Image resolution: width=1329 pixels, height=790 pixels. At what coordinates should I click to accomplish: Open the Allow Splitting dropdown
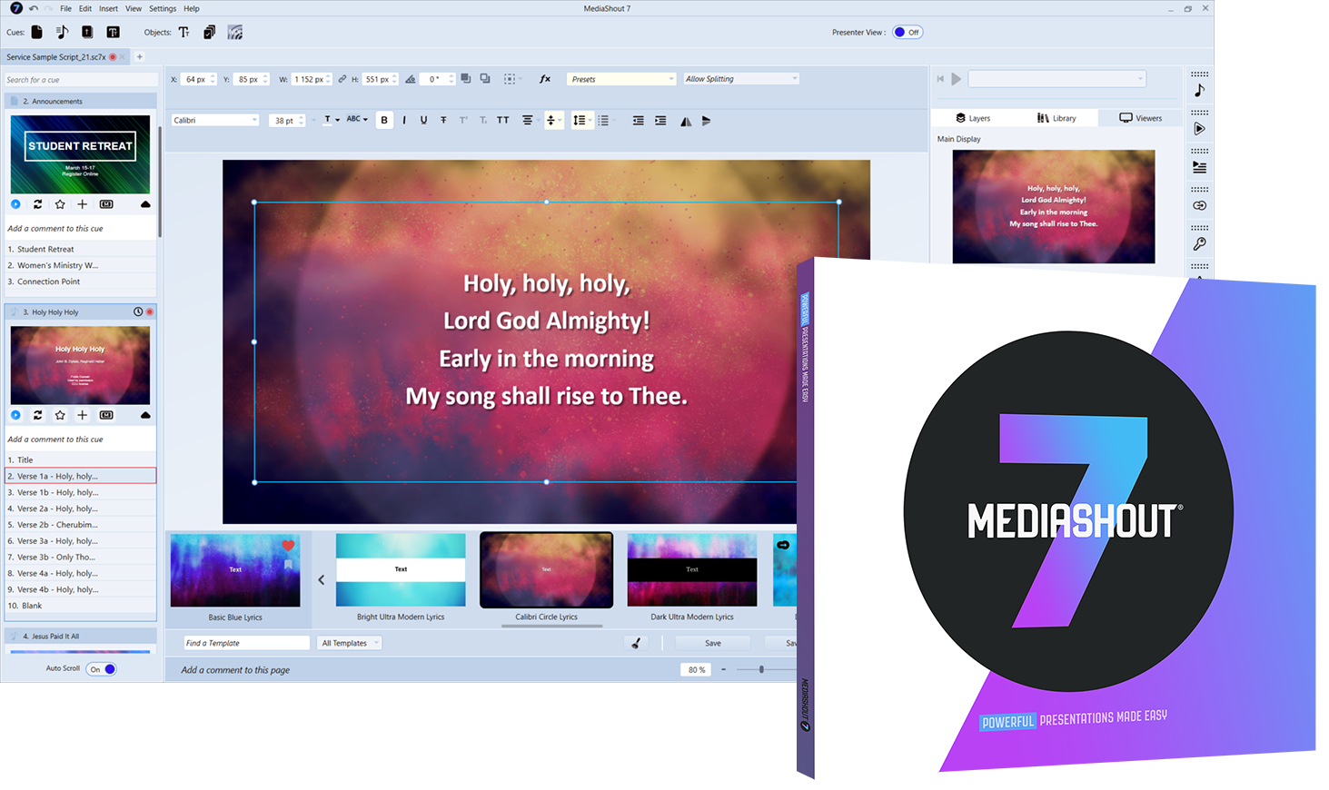tap(741, 79)
